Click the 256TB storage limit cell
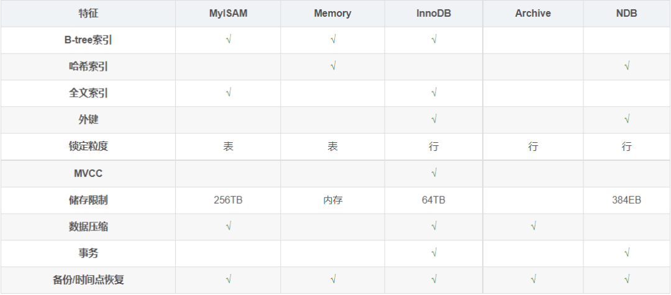Screen dimensions: 671x295 click(x=228, y=200)
